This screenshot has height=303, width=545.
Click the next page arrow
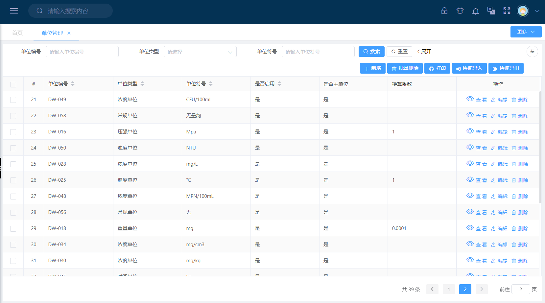click(x=482, y=289)
